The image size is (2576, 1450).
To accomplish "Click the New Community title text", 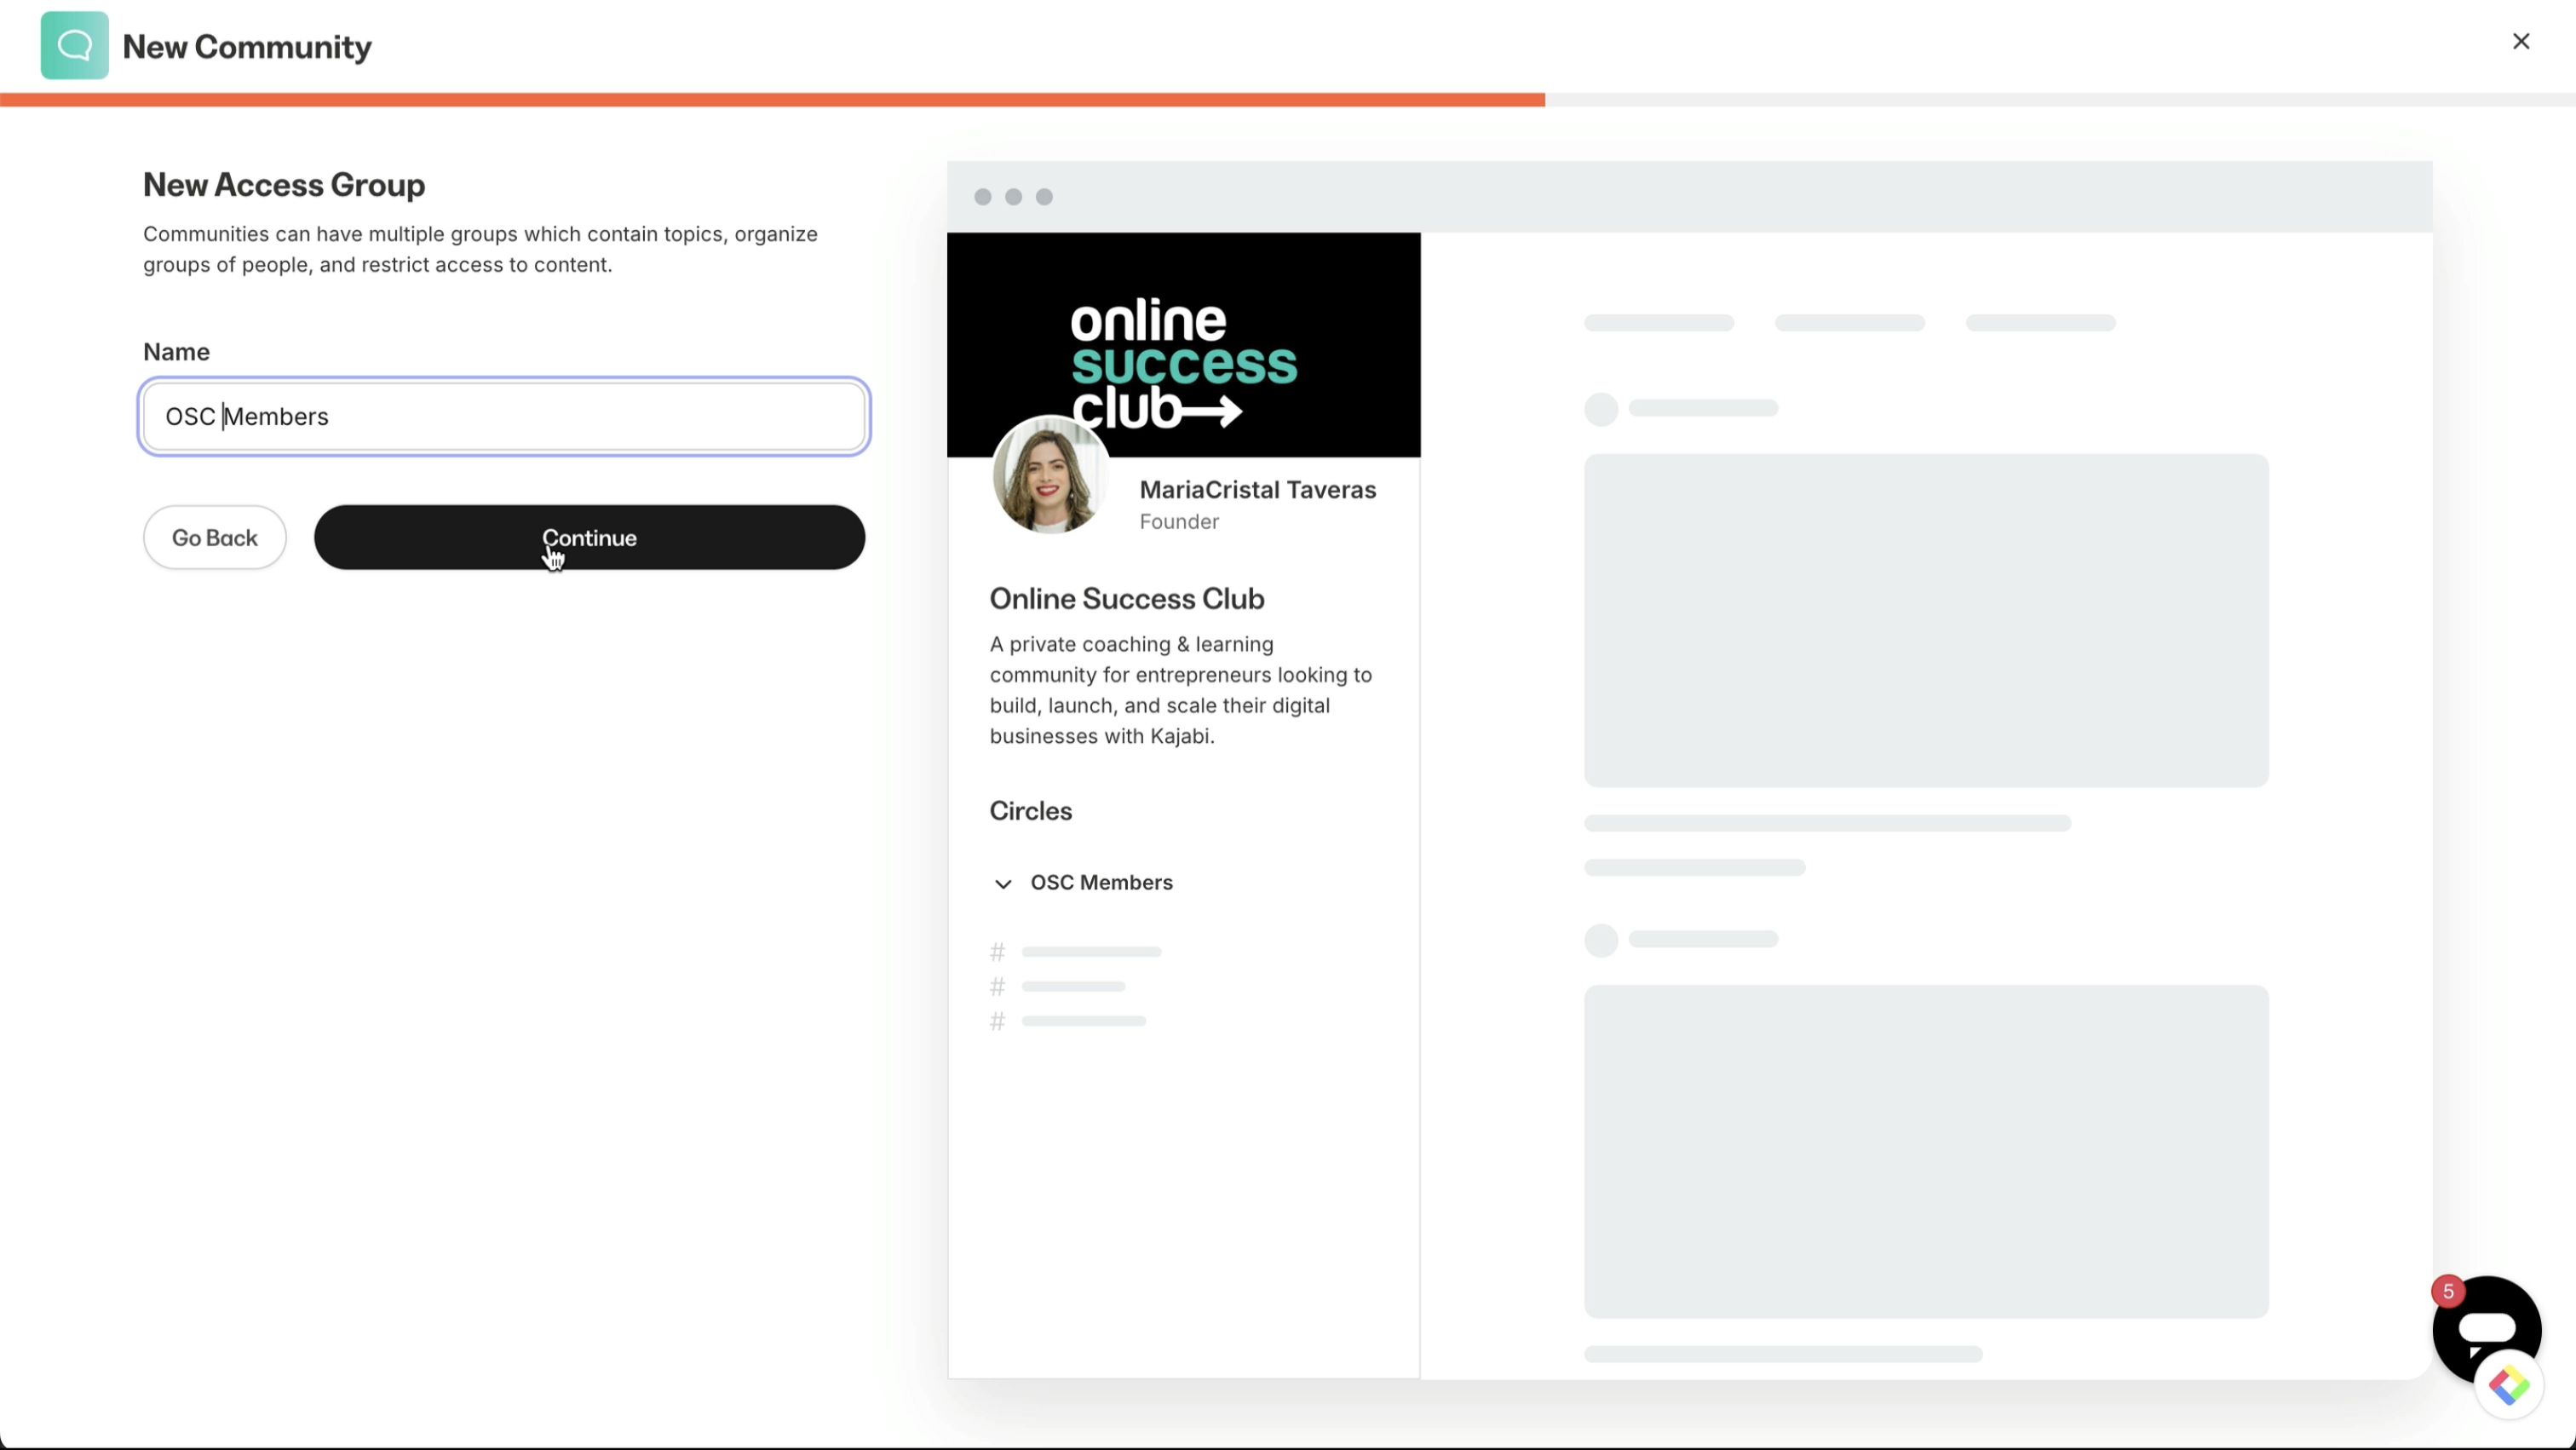I will point(247,46).
